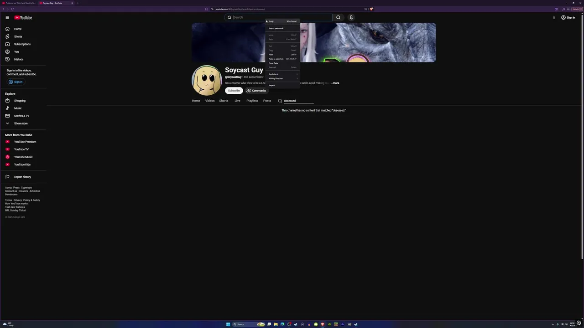This screenshot has width=584, height=328.
Task: Open the Privacy footer link
Action: pos(17,200)
